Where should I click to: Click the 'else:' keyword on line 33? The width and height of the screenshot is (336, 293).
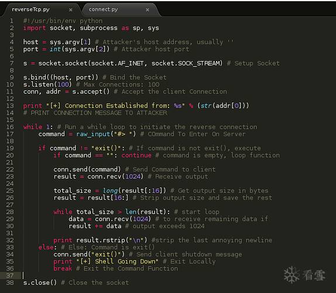[47, 247]
